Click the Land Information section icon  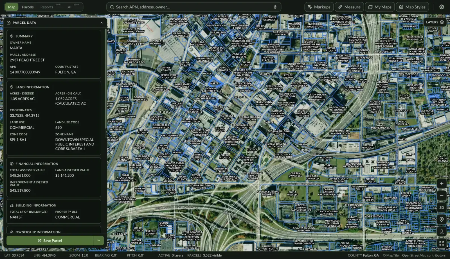(x=12, y=87)
